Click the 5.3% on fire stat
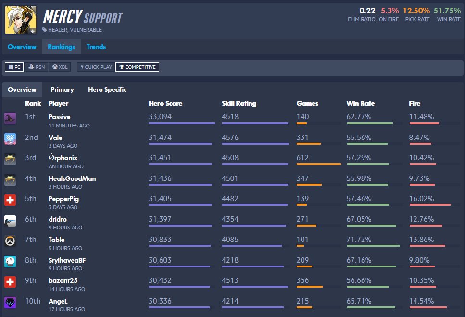This screenshot has width=465, height=317. point(390,11)
